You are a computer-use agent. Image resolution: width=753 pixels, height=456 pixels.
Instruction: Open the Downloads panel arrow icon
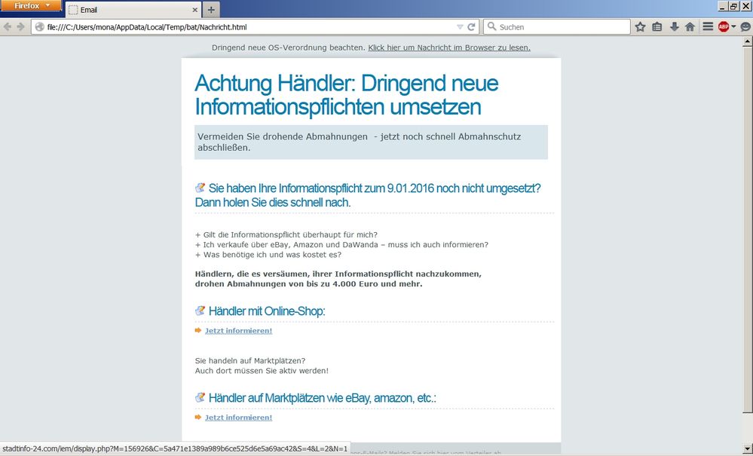click(673, 26)
